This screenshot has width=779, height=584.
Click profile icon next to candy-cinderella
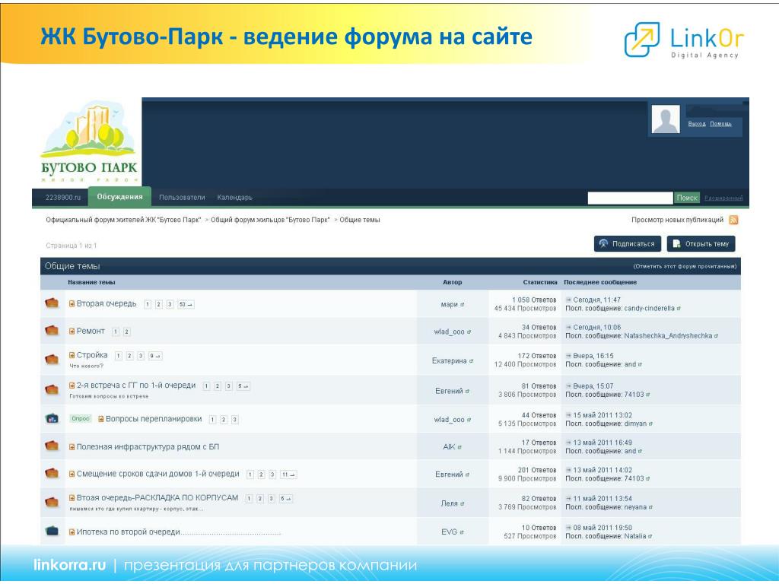(679, 309)
